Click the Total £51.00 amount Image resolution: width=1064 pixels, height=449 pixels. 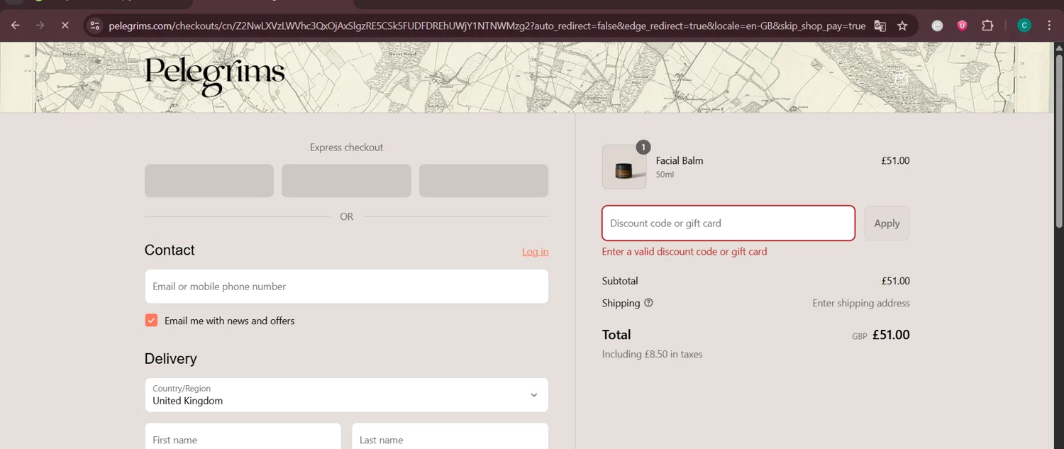click(x=891, y=335)
